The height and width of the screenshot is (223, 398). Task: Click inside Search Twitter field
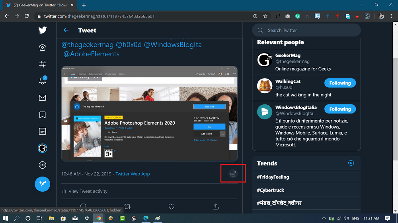point(306,31)
